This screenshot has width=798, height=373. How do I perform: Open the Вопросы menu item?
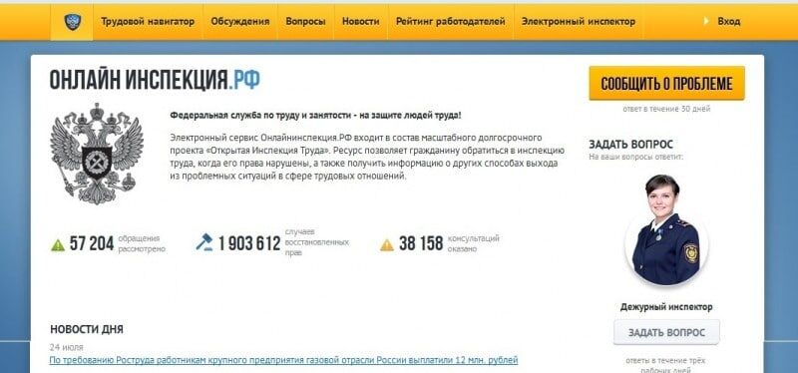[x=305, y=22]
